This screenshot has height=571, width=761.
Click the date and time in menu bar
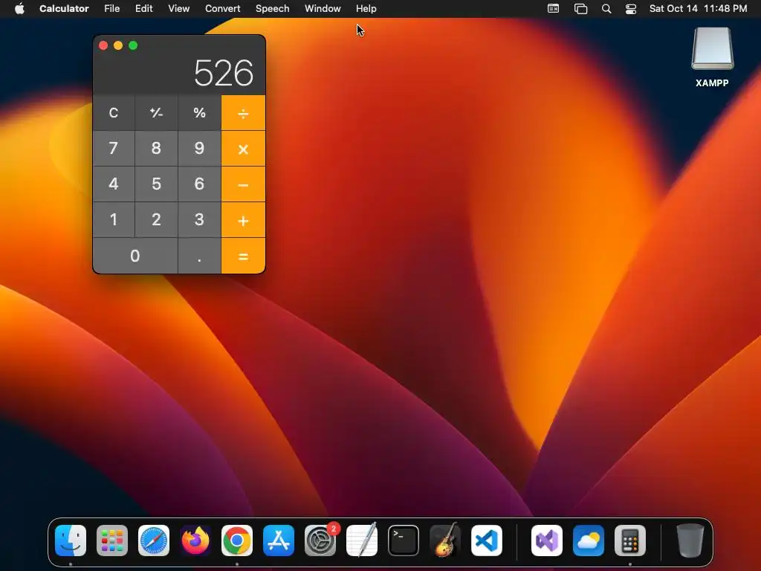click(x=698, y=9)
